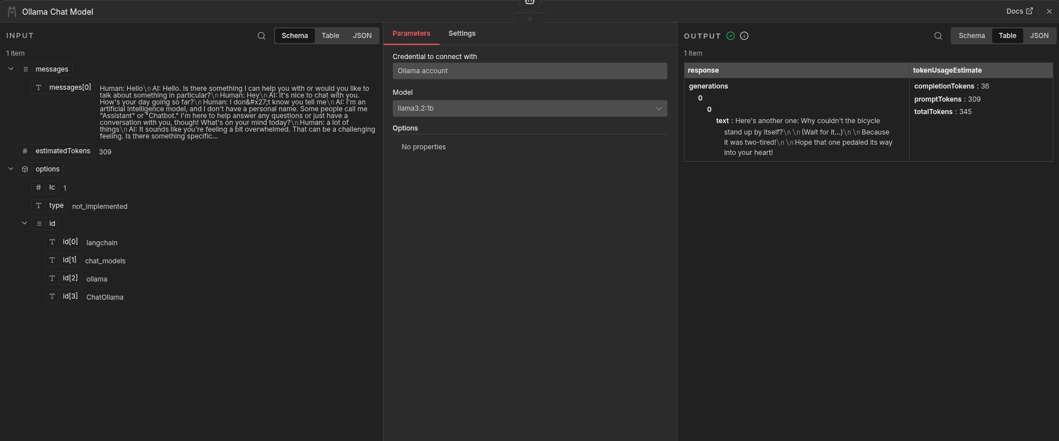Click the text icon for id[3]
1059x441 pixels.
click(x=52, y=296)
